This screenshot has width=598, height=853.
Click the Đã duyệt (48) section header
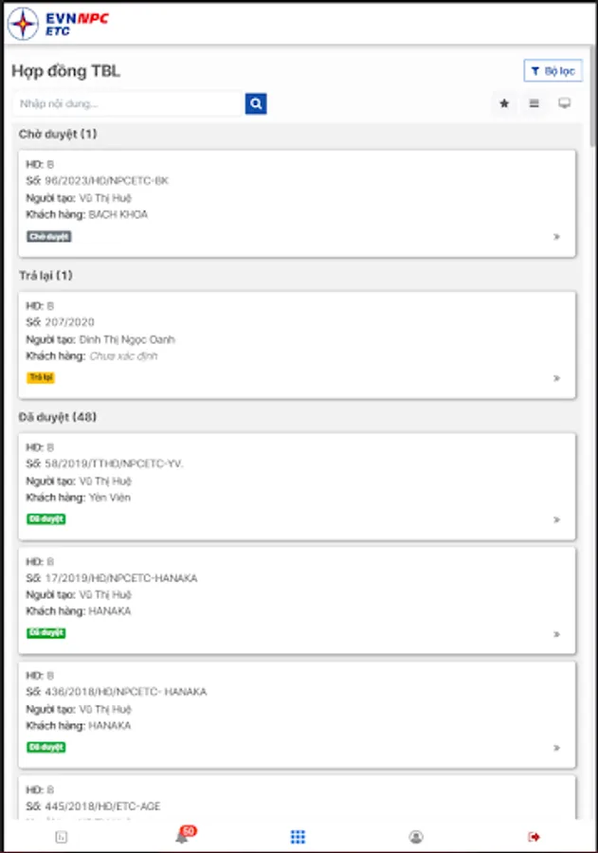[x=59, y=417]
